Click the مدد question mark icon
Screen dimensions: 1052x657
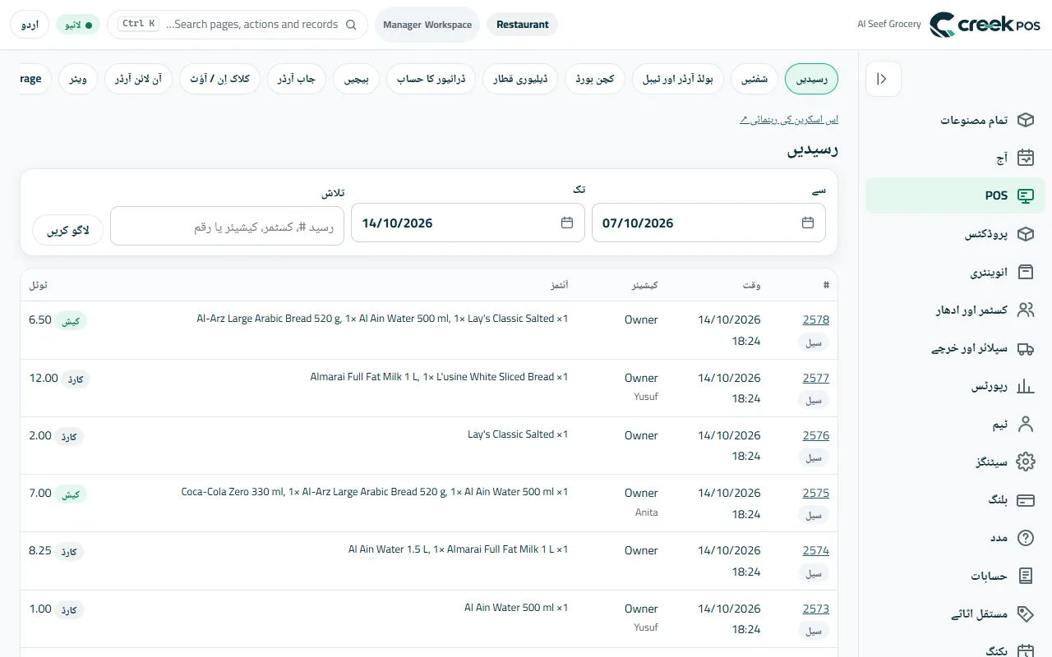pyautogui.click(x=1025, y=538)
